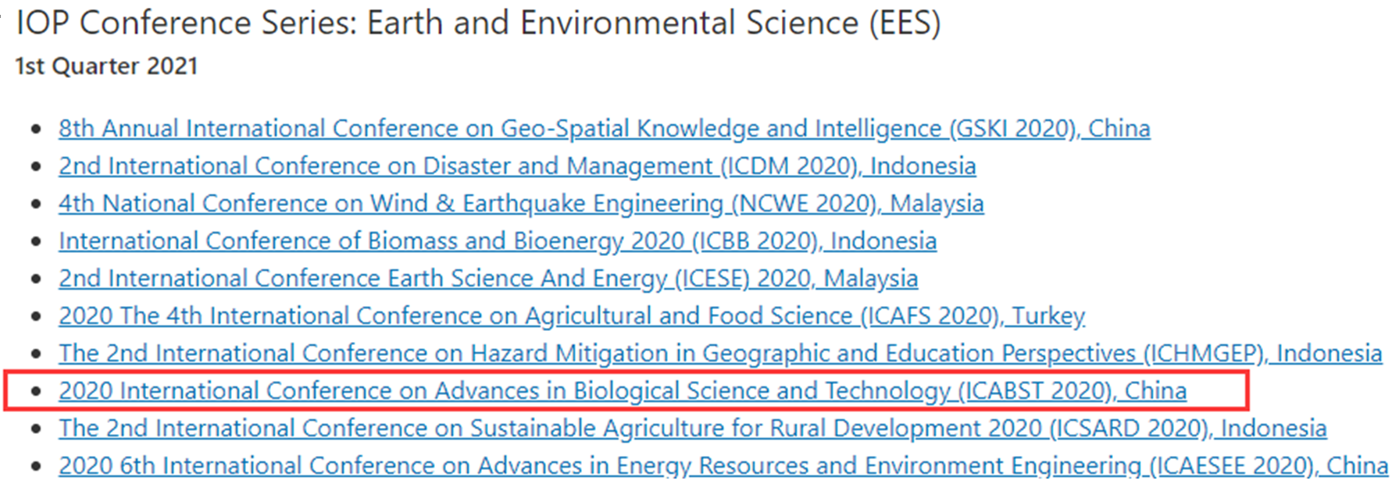Viewport: 1392px width, 484px height.
Task: Open the ICAFS 2020 Turkey conference link
Action: click(x=572, y=316)
